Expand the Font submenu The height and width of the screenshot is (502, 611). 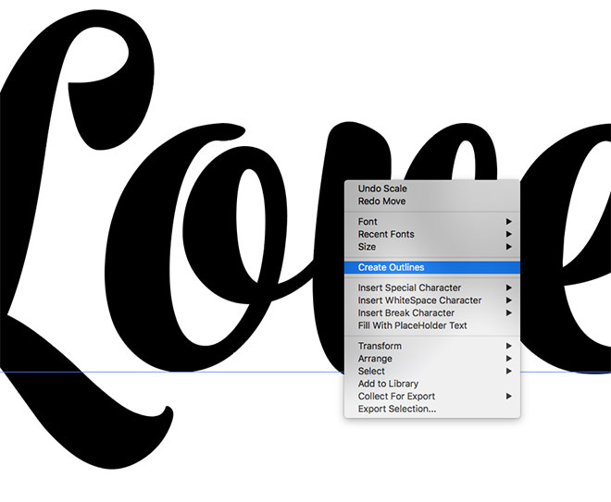pyautogui.click(x=368, y=222)
